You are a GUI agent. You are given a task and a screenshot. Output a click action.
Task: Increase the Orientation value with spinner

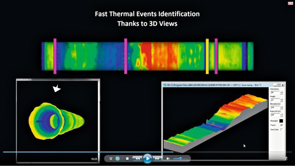pyautogui.click(x=282, y=91)
